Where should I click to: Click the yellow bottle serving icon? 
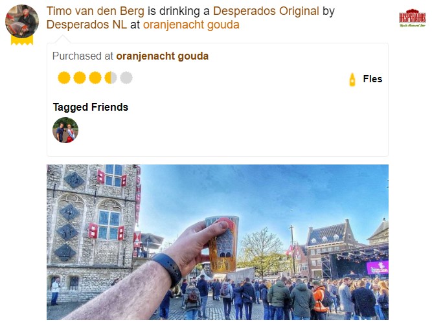tap(352, 80)
